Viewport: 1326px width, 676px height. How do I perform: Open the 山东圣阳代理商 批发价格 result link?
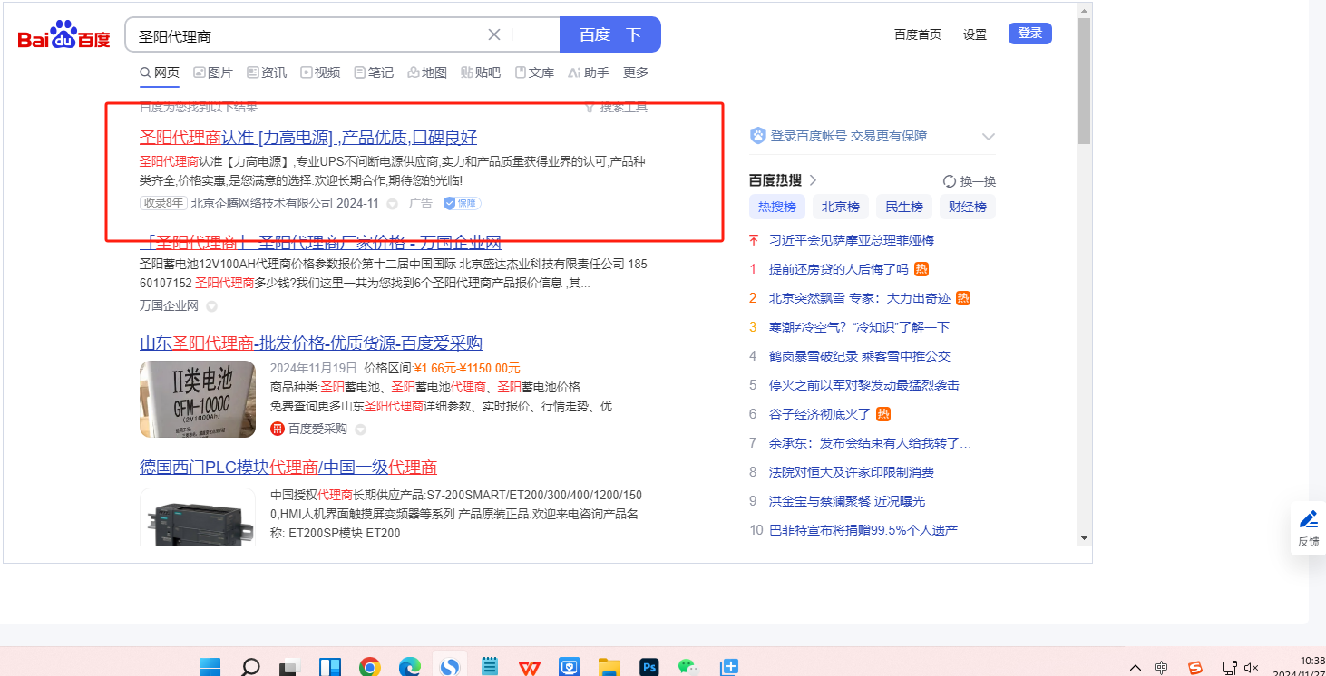(310, 343)
